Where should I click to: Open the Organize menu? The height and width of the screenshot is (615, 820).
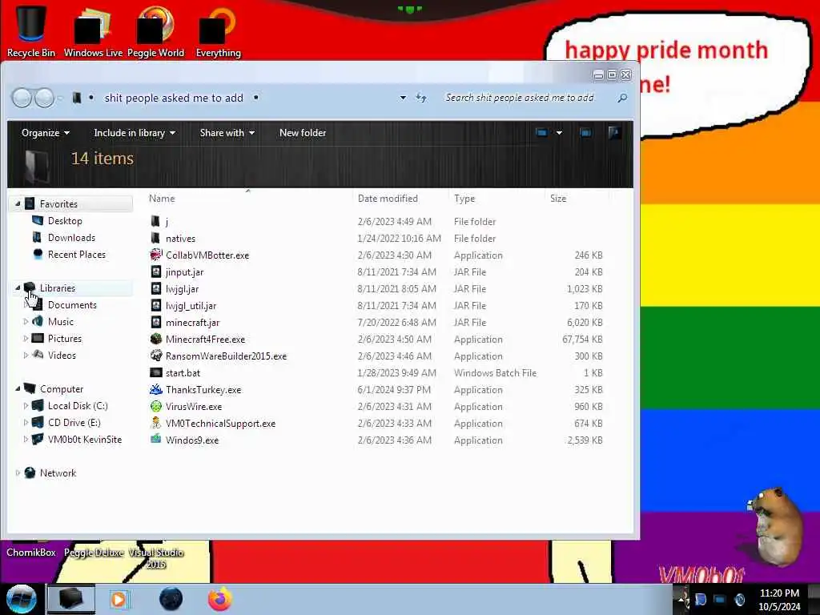tap(46, 133)
